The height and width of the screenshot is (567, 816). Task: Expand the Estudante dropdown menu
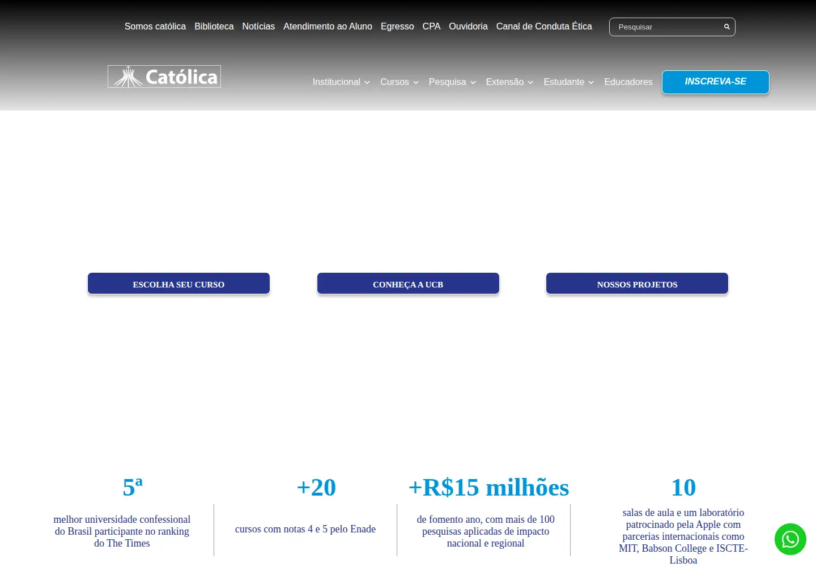[x=569, y=82]
